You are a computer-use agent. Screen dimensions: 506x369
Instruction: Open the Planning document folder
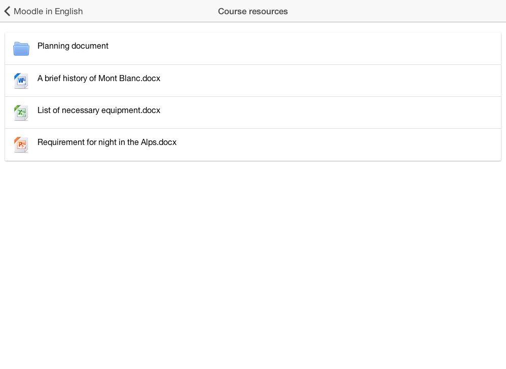click(73, 46)
